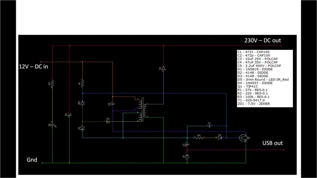Select the R1 resistor symbol
This screenshot has width=317, height=178.
click(82, 83)
